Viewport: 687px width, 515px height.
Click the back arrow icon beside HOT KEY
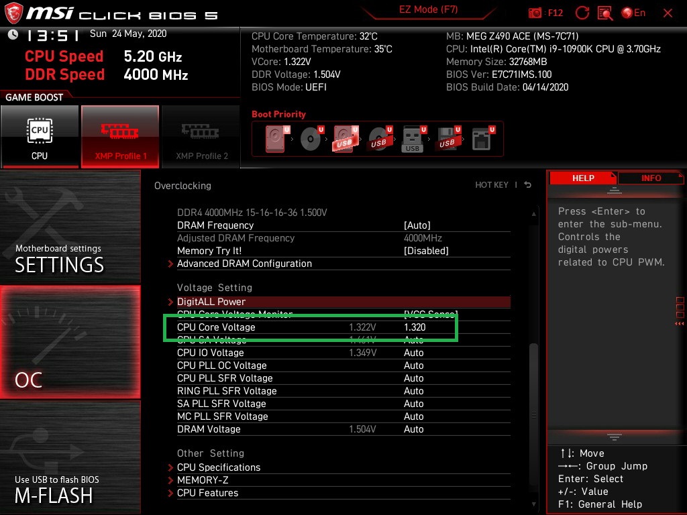(528, 185)
